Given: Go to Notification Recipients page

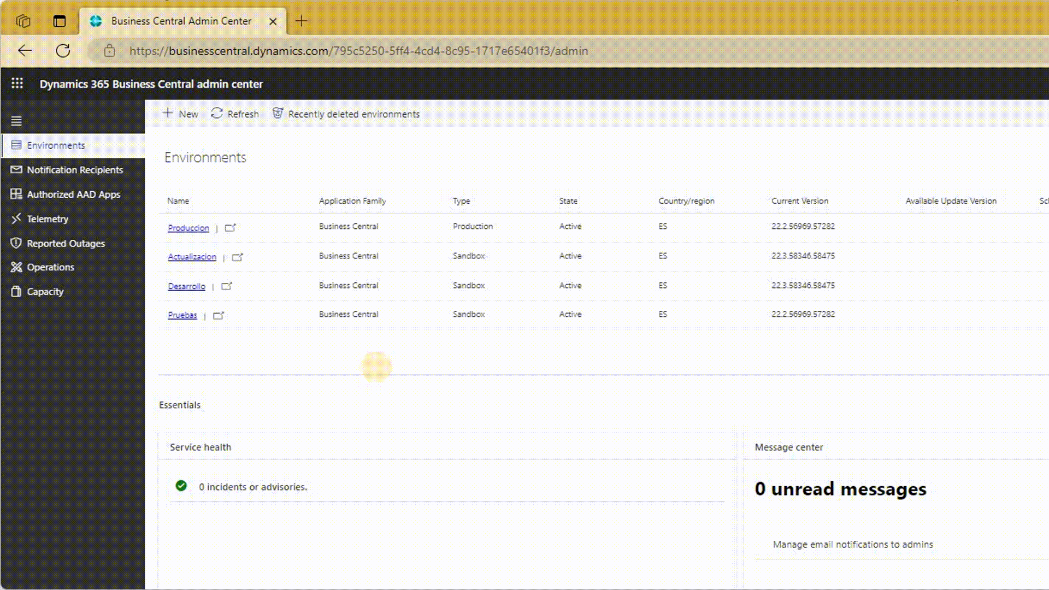Looking at the screenshot, I should (75, 170).
